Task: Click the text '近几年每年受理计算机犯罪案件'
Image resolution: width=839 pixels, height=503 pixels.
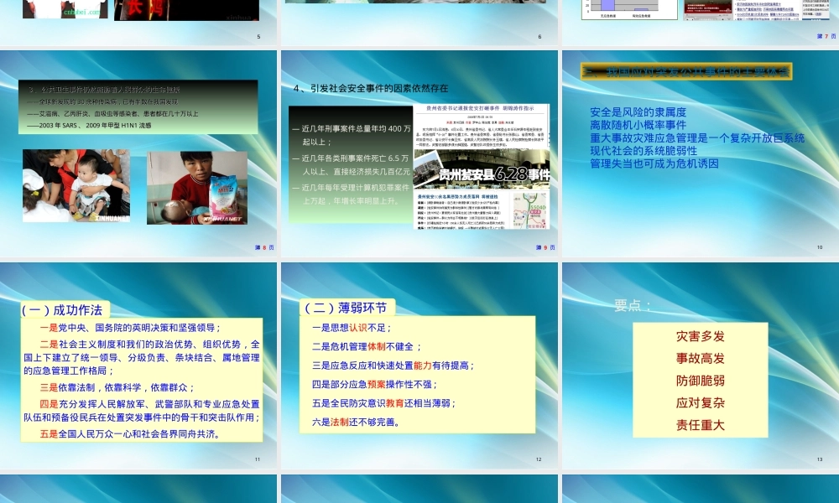Action: (x=355, y=188)
